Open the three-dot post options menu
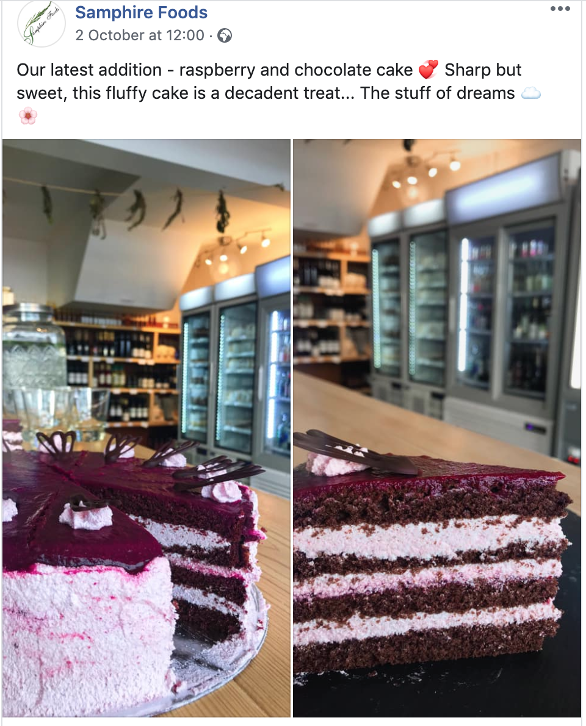This screenshot has width=586, height=726. [x=560, y=9]
